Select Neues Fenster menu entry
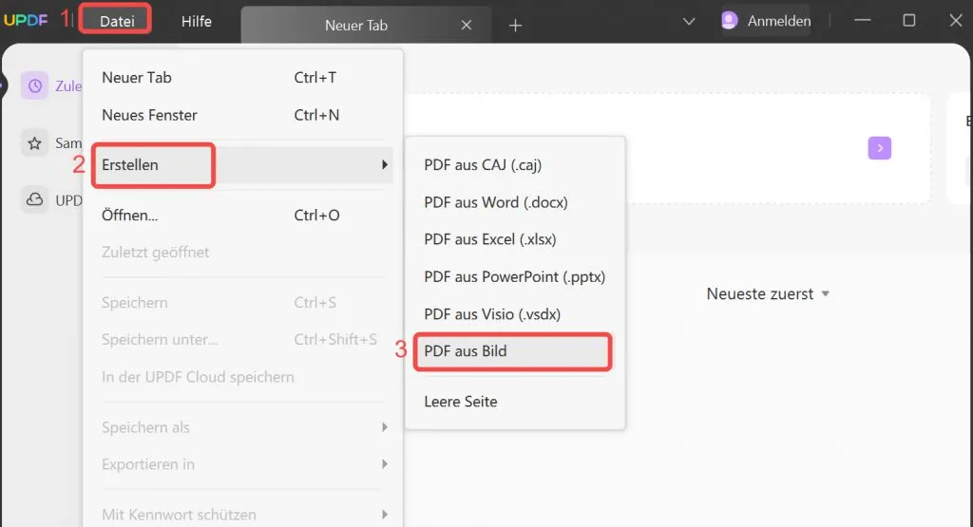Image resolution: width=973 pixels, height=527 pixels. 150,115
